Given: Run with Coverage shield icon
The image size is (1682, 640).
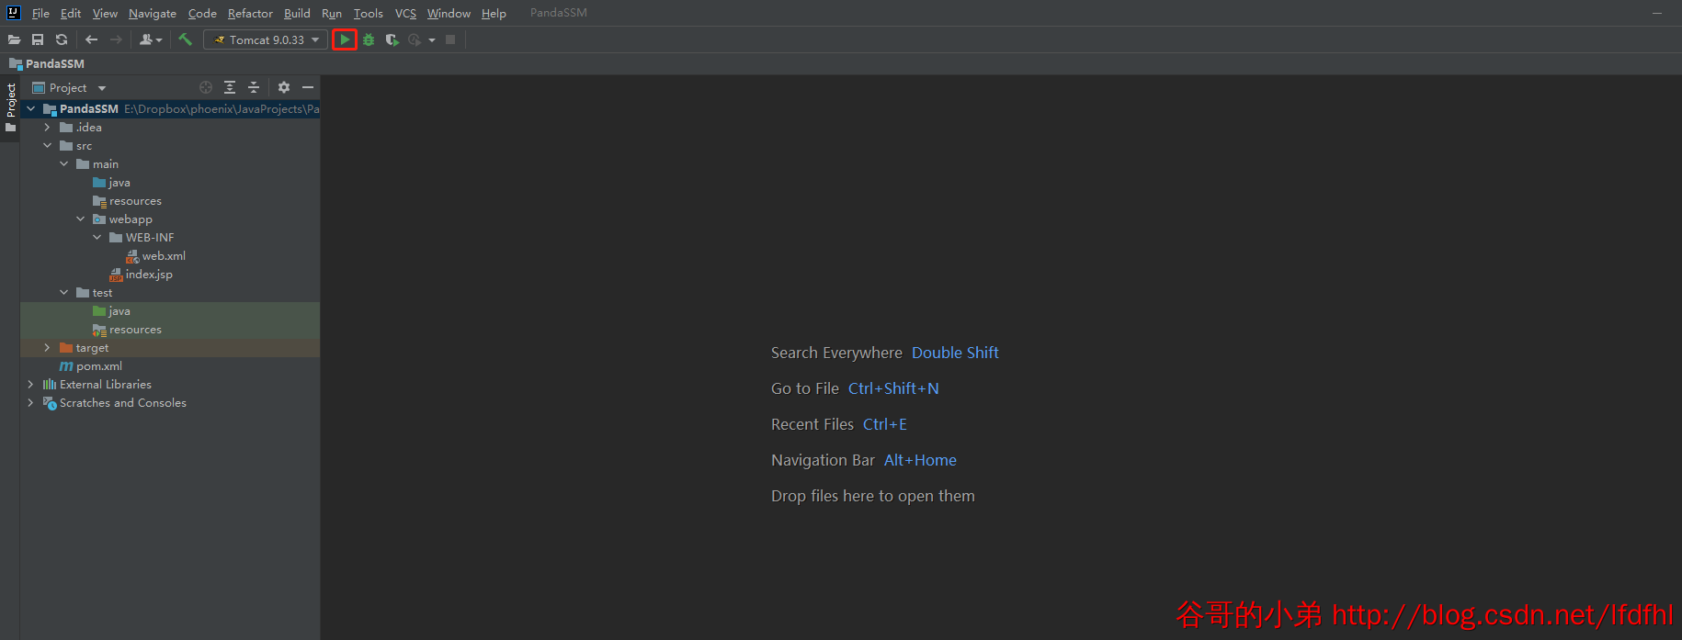Looking at the screenshot, I should click(x=392, y=39).
